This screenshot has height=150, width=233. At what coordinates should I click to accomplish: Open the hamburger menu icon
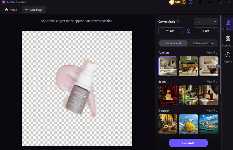(200, 2)
